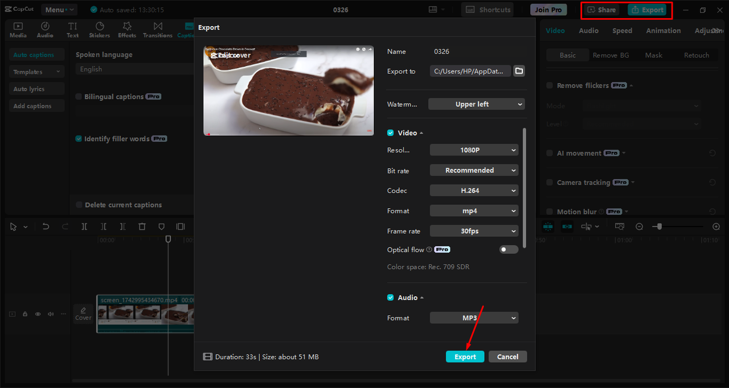
Task: Enable the Bilingual captions option
Action: click(x=78, y=96)
